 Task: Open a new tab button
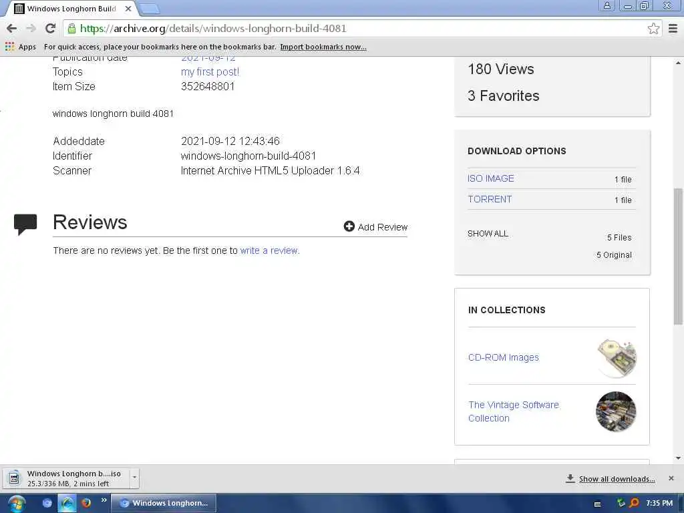click(x=150, y=8)
